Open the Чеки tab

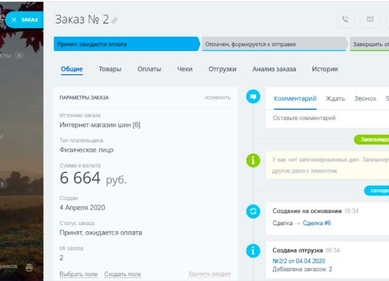pyautogui.click(x=185, y=69)
